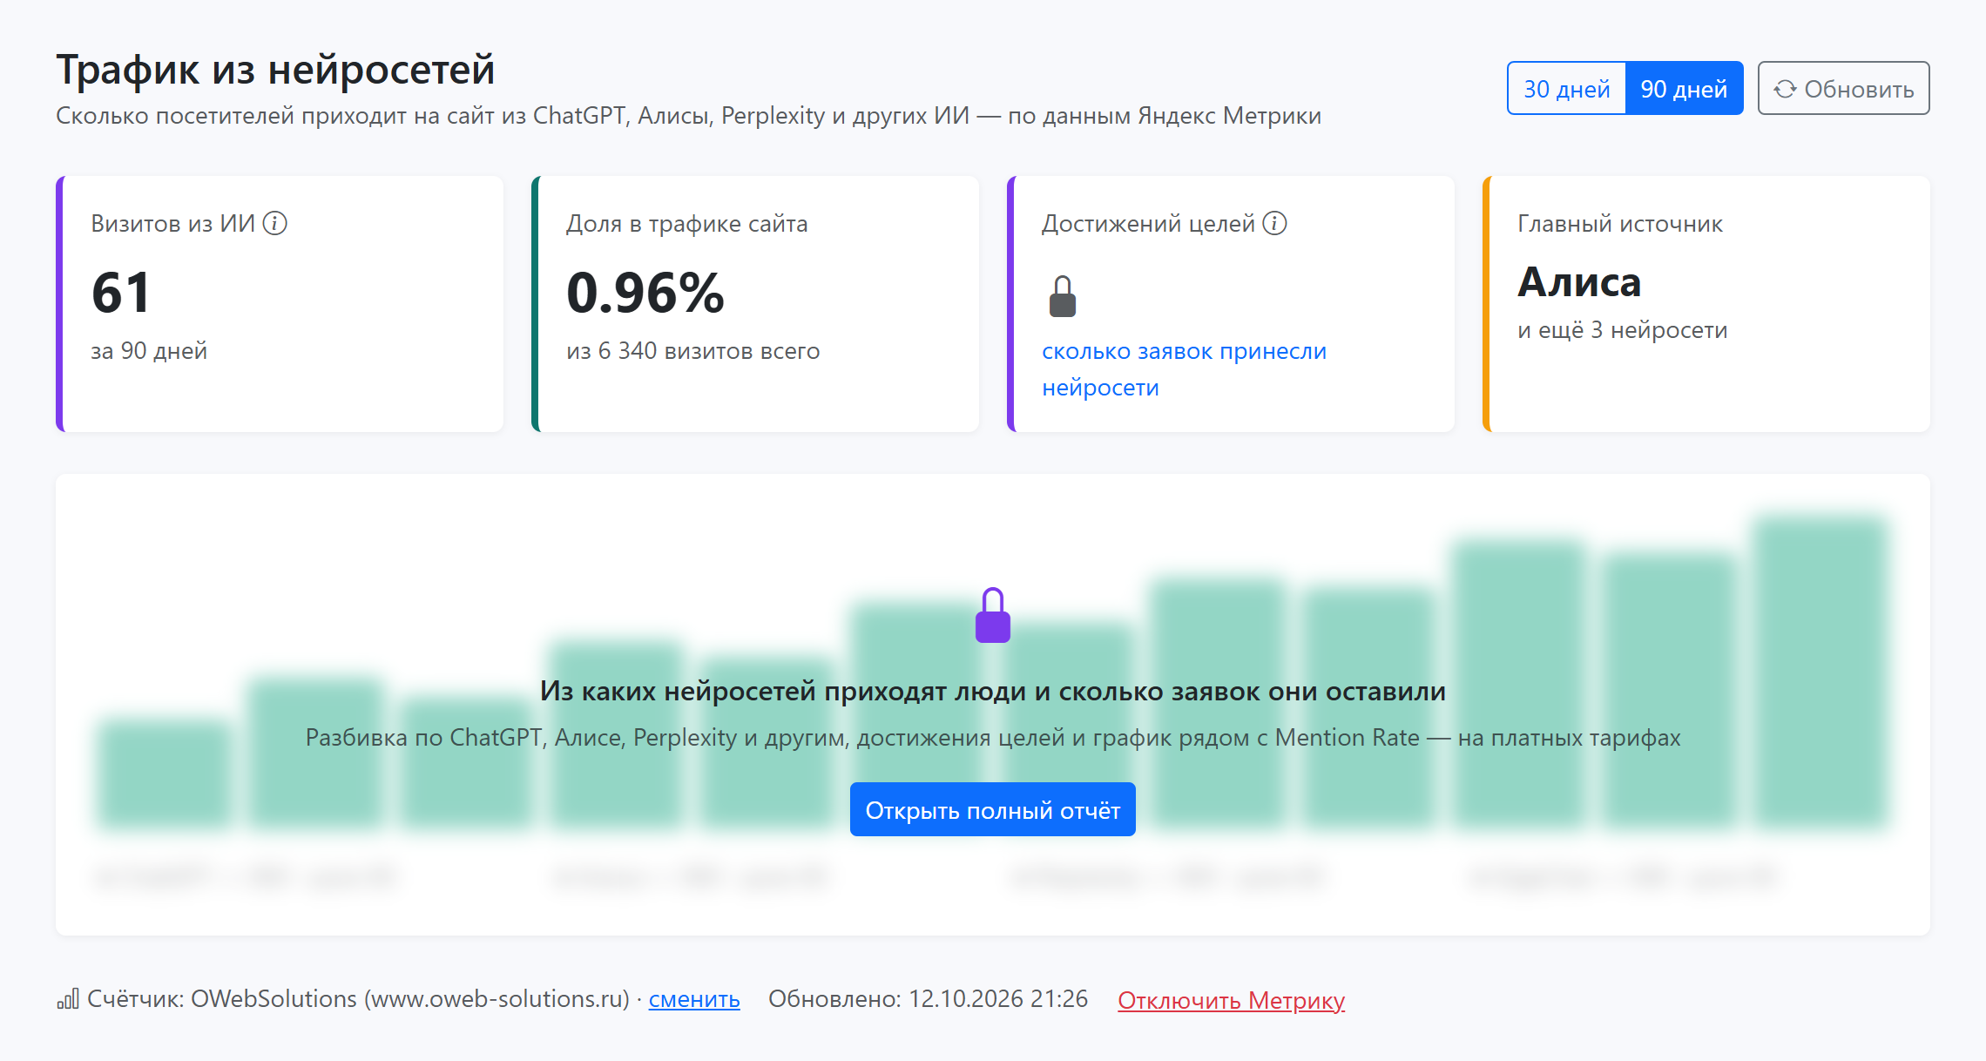Click the bar chart counter icon
This screenshot has width=1986, height=1061.
[x=68, y=999]
